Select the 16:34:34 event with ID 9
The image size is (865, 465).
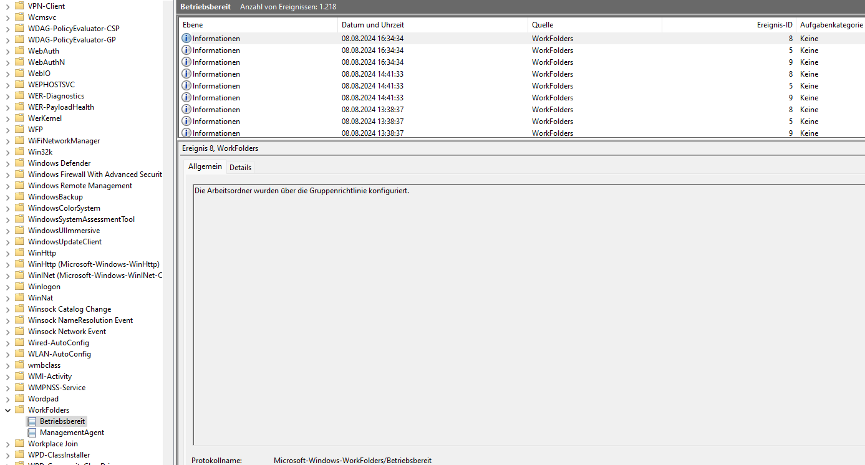522,62
